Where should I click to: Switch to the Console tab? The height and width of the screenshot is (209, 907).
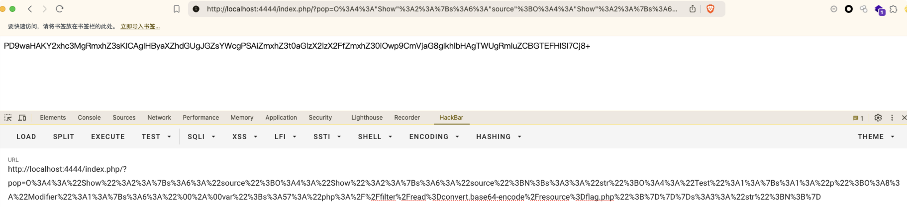point(89,118)
